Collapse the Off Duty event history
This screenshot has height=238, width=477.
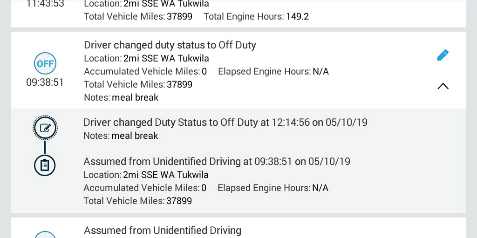click(443, 86)
